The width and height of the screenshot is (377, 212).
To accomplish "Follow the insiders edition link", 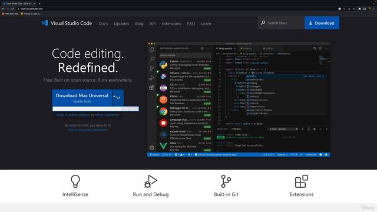I will coord(77,115).
